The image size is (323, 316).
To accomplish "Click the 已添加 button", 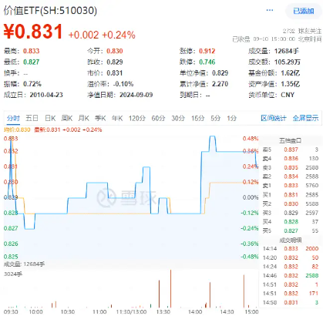I will (x=304, y=11).
